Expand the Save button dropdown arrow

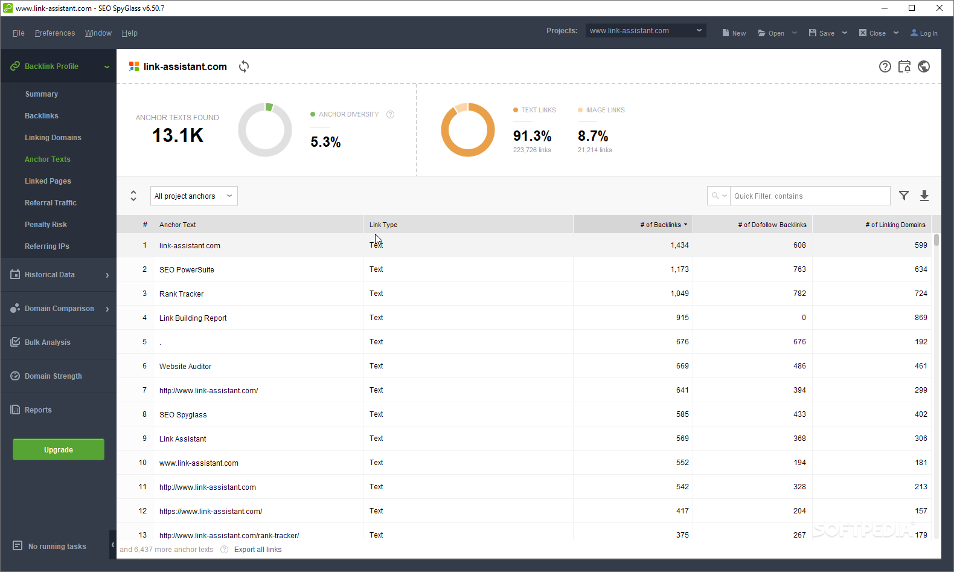[845, 33]
